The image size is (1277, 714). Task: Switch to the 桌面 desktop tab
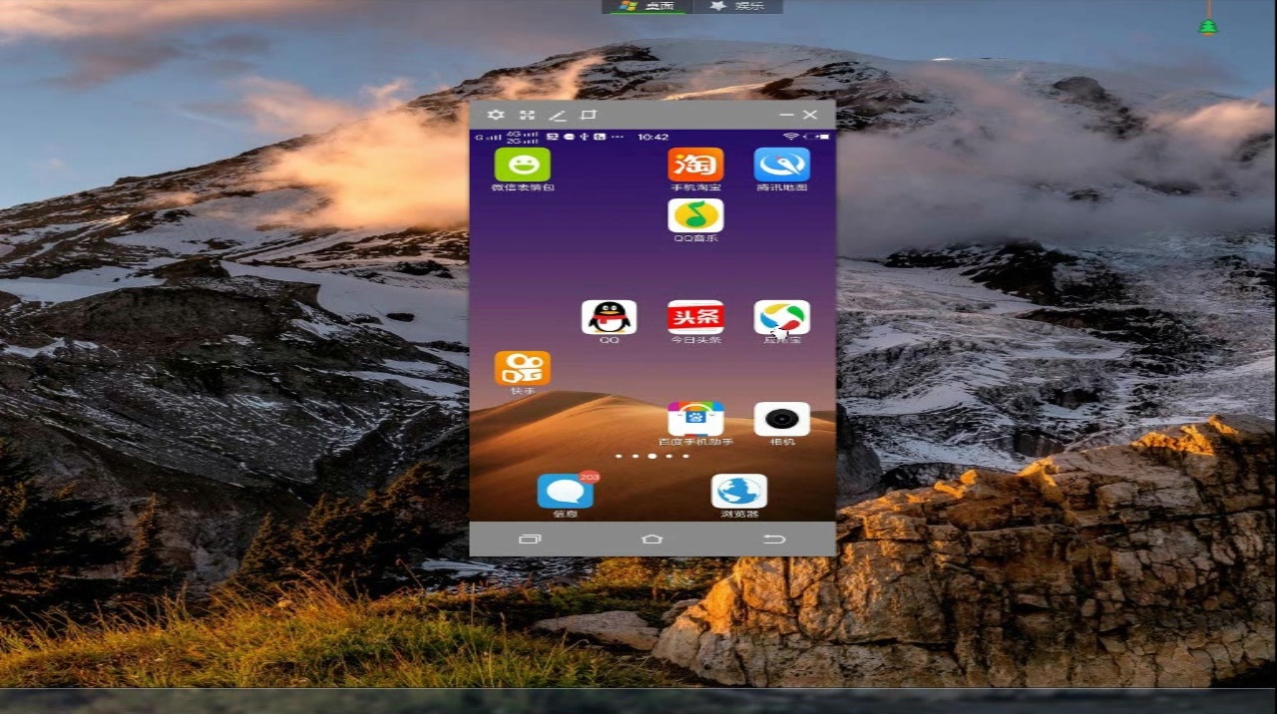click(x=647, y=6)
